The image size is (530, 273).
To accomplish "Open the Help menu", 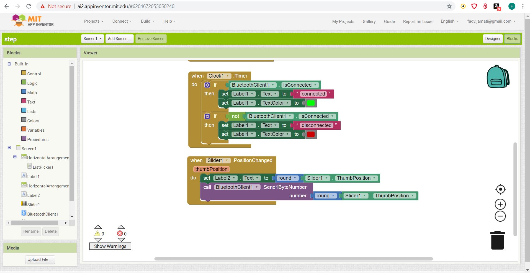I will 169,21.
